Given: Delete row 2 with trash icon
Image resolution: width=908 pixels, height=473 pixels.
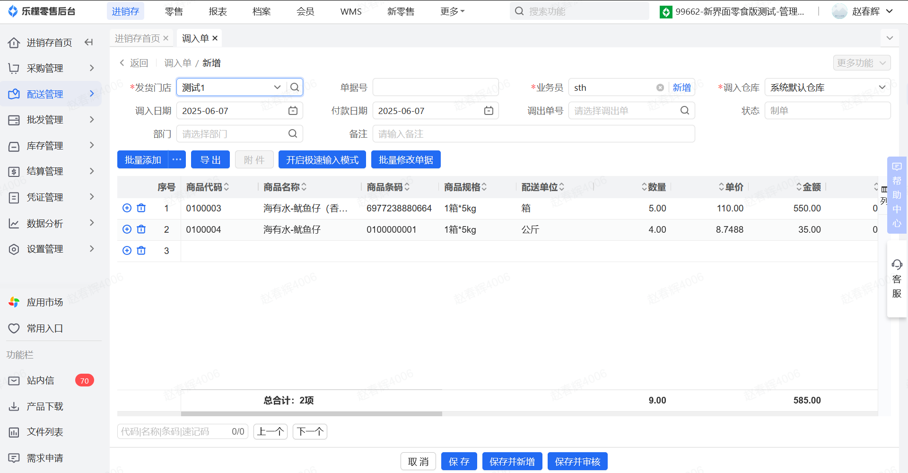Looking at the screenshot, I should click(x=141, y=229).
